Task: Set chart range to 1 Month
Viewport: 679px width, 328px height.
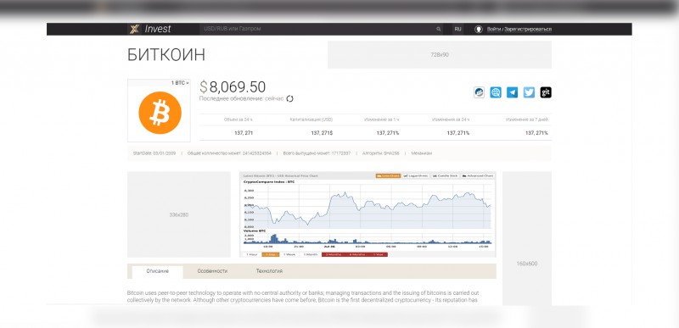Action: tap(310, 254)
